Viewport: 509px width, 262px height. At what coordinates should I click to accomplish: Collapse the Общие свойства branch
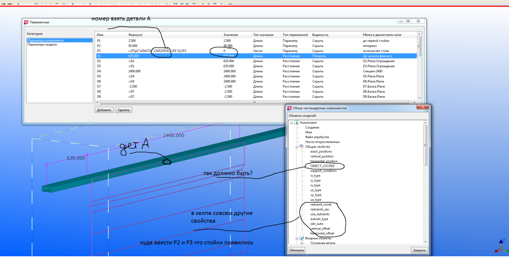(297, 146)
